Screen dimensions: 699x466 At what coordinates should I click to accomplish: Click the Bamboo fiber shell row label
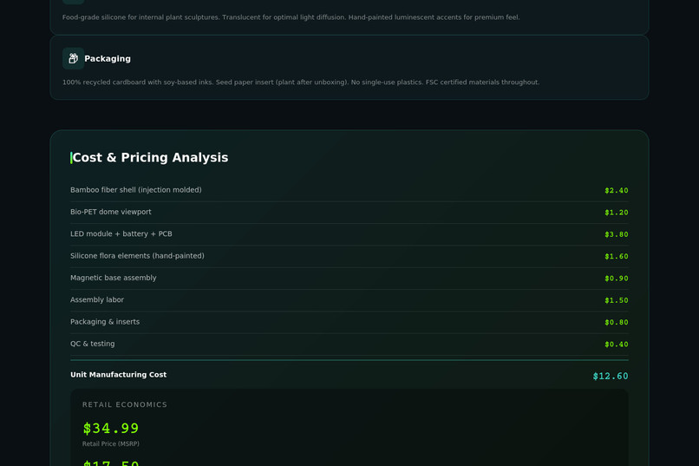tap(136, 190)
